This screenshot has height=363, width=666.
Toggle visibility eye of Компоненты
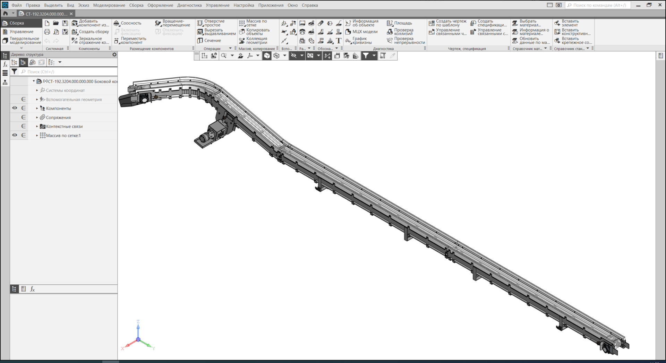pos(15,108)
